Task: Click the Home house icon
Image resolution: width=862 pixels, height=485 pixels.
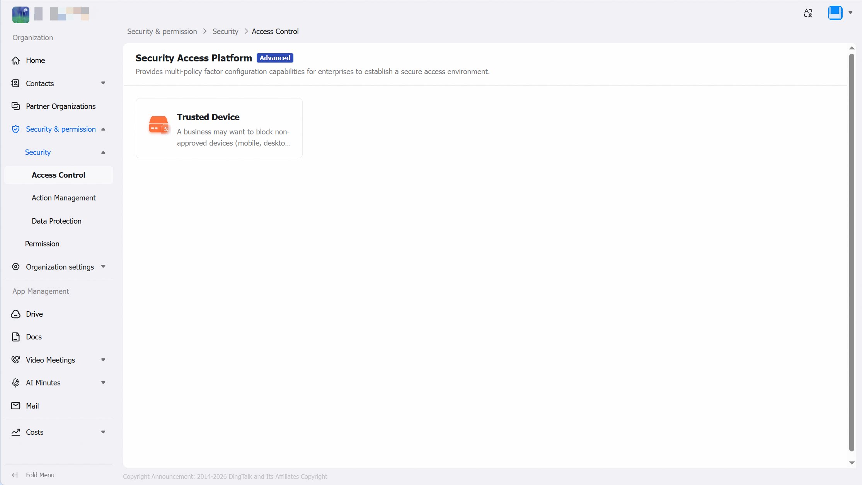Action: pos(15,60)
